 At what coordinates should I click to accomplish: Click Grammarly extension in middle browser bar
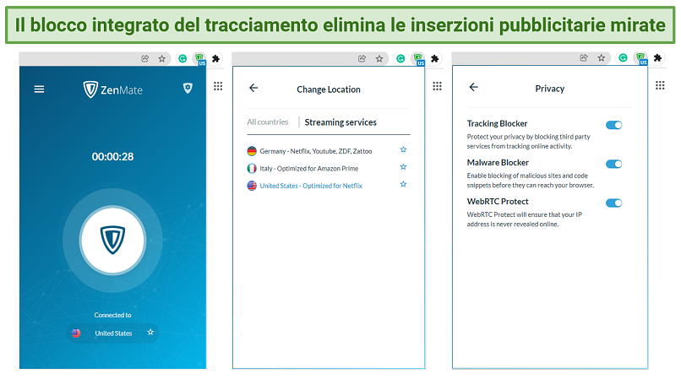pos(400,58)
